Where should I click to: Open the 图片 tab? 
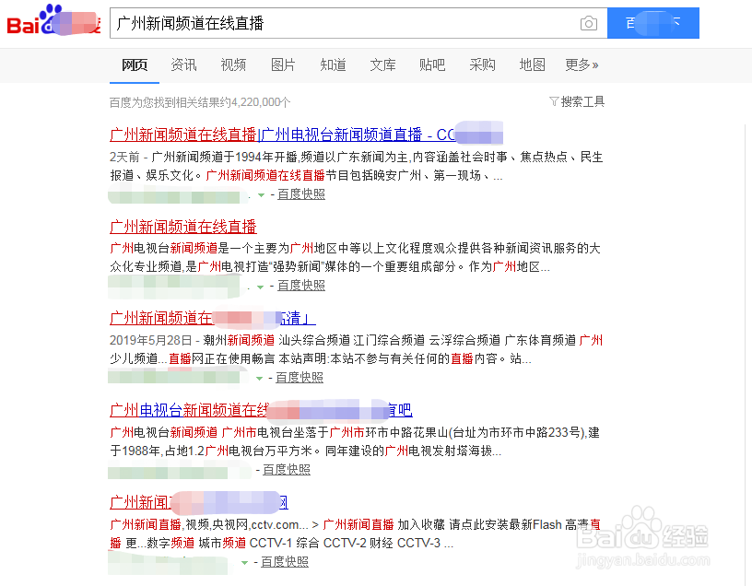pyautogui.click(x=283, y=64)
